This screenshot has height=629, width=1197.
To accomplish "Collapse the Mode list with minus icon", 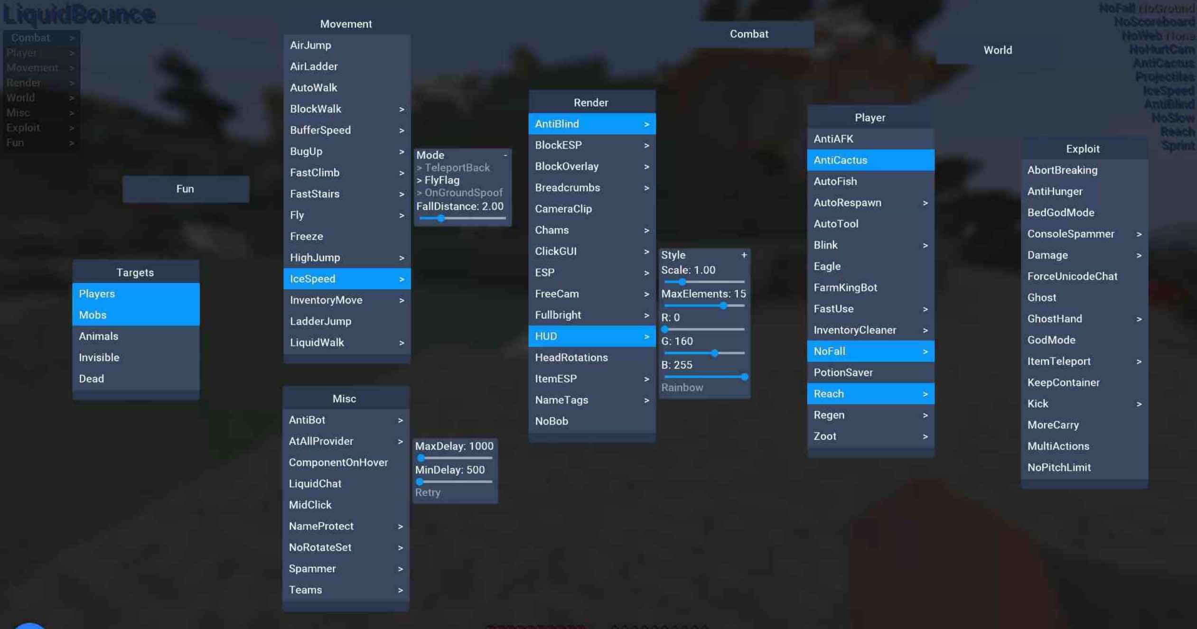I will (x=505, y=155).
